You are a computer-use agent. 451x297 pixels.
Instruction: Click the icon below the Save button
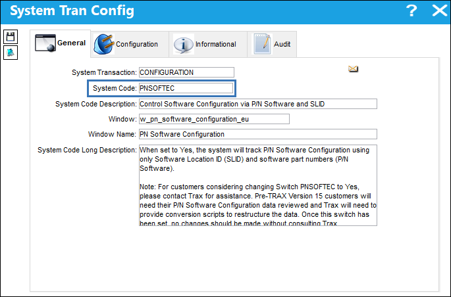tap(11, 53)
